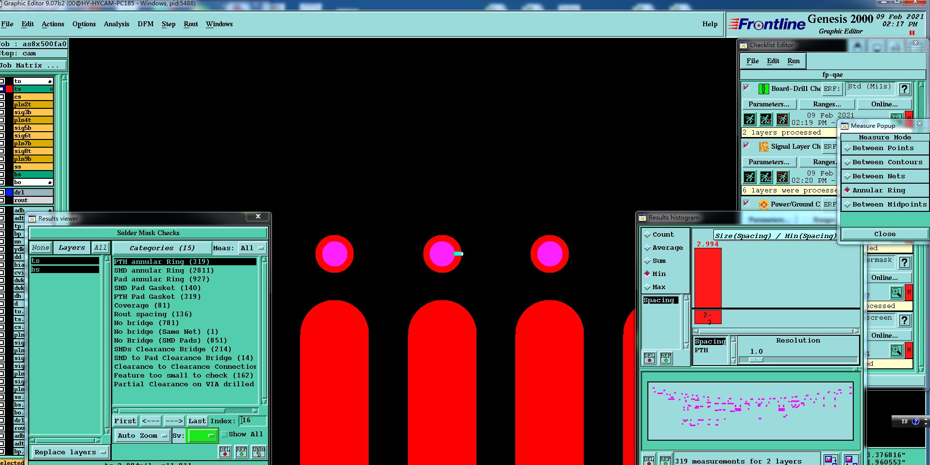Go to next result with ---> button

coord(174,421)
